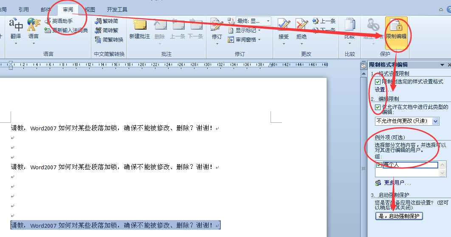Screen dimensions: 451x237
Task: Open the 设置... formatting link
Action: click(x=383, y=90)
